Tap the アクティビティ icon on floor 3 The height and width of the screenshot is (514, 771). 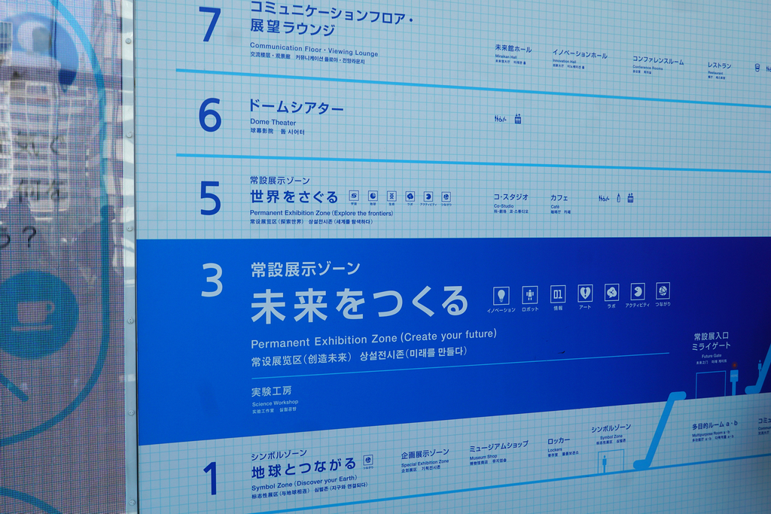(638, 291)
